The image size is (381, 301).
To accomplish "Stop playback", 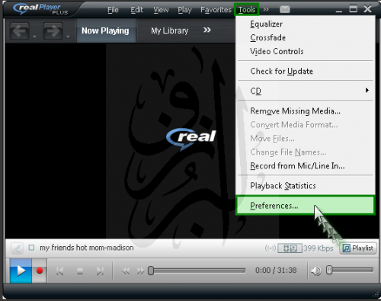I will coord(80,271).
